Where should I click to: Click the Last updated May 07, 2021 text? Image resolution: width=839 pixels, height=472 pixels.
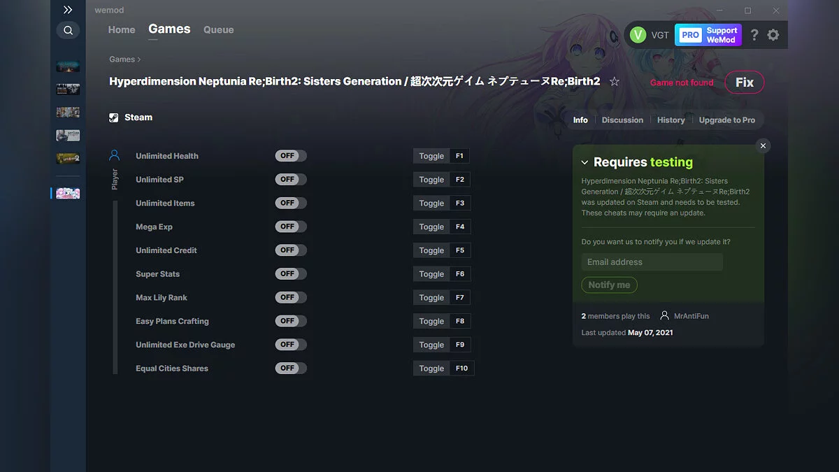coord(627,333)
